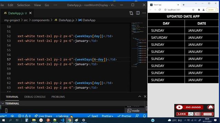View site information icon in Chrome

(165, 10)
